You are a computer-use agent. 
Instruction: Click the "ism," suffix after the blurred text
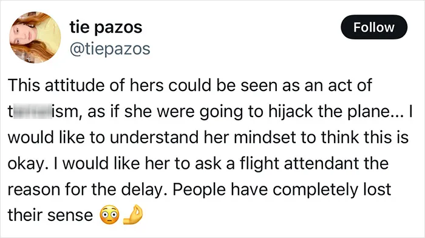pos(67,112)
